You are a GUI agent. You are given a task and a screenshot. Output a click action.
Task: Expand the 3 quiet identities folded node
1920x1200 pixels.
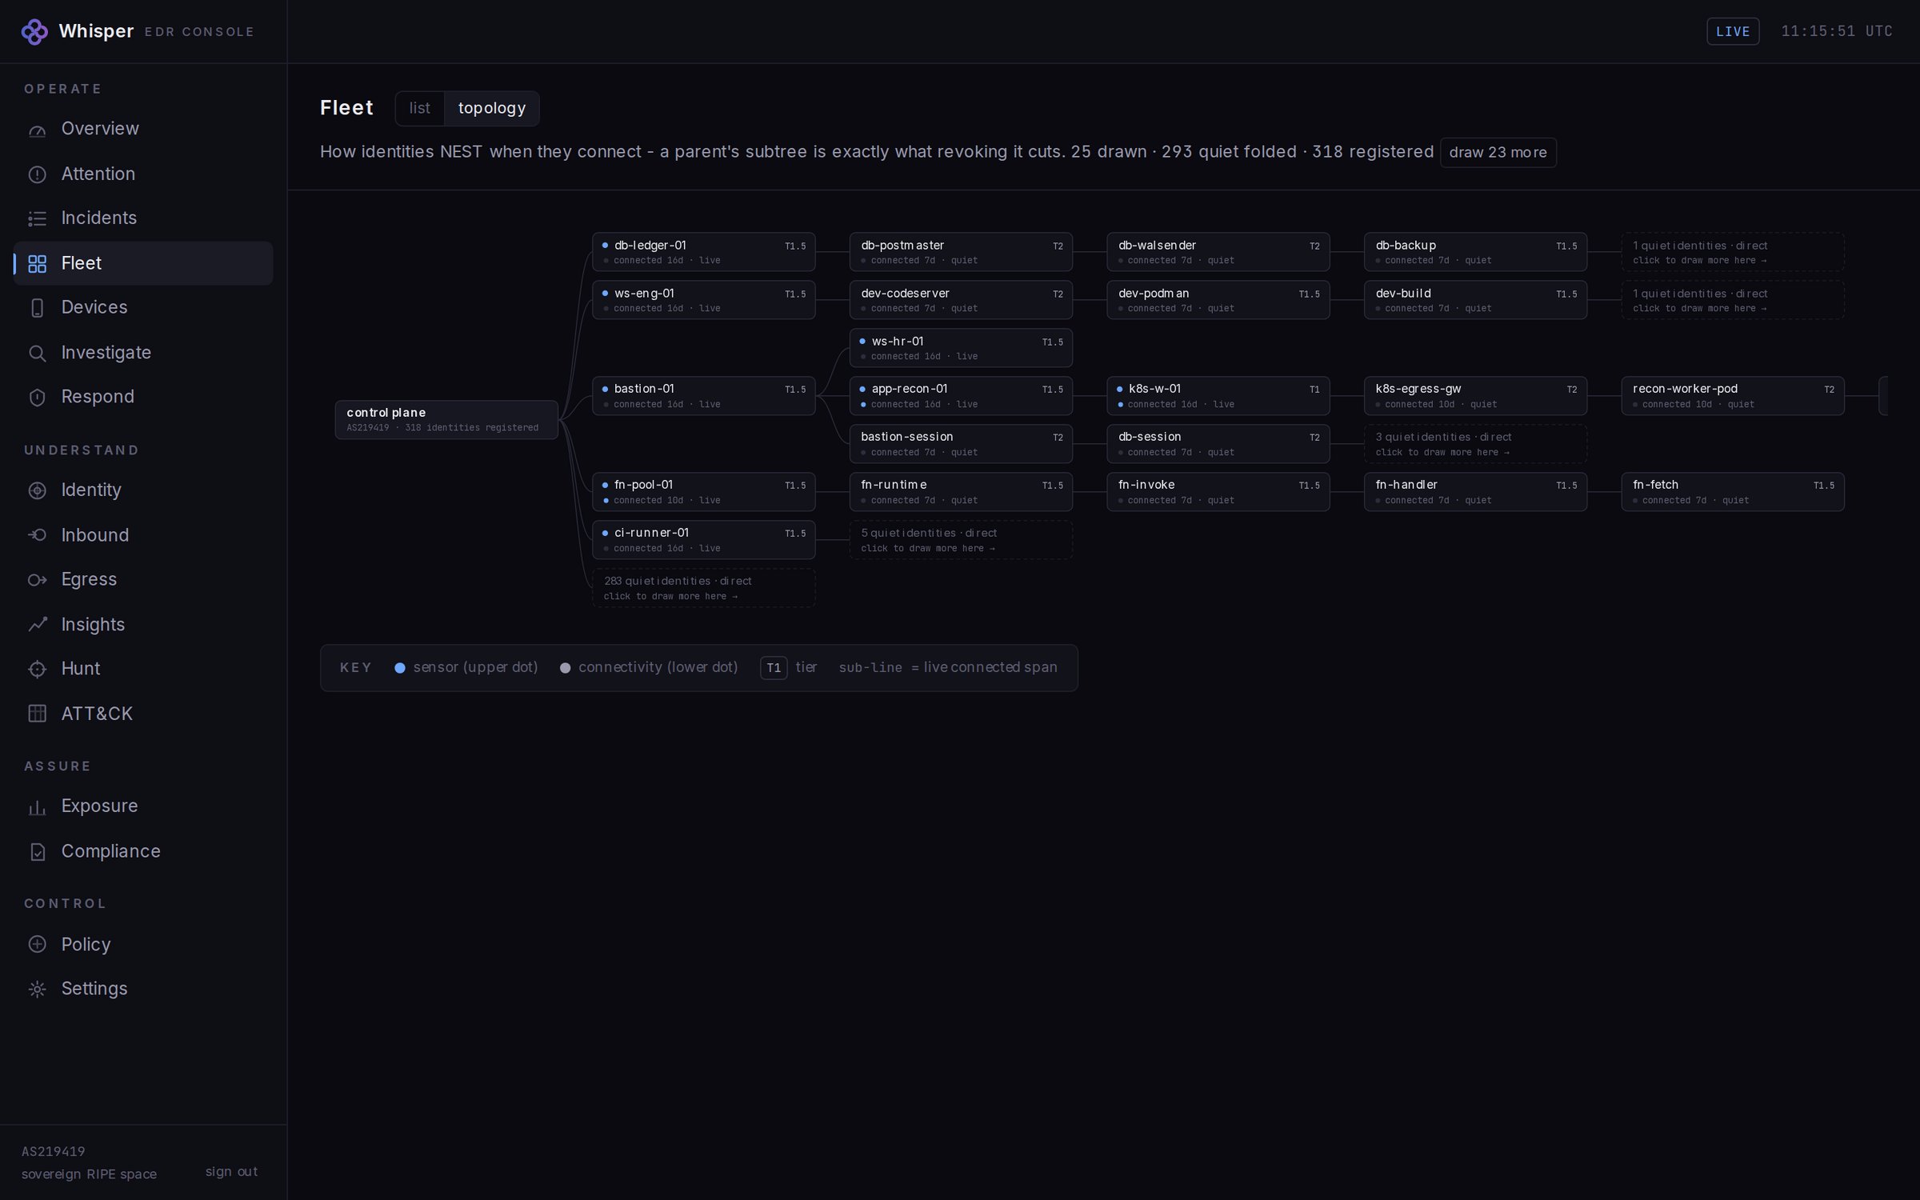(x=1475, y=444)
